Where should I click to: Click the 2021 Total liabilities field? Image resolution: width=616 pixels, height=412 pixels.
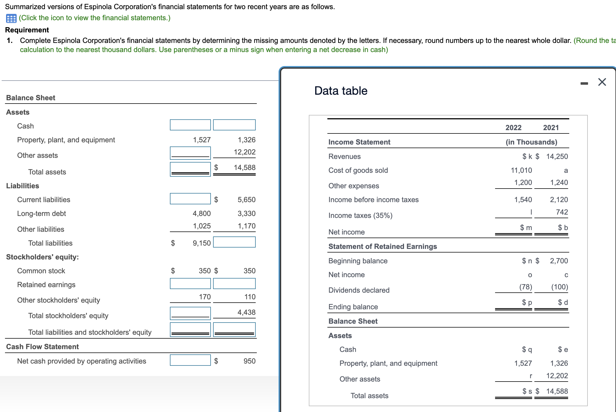234,242
